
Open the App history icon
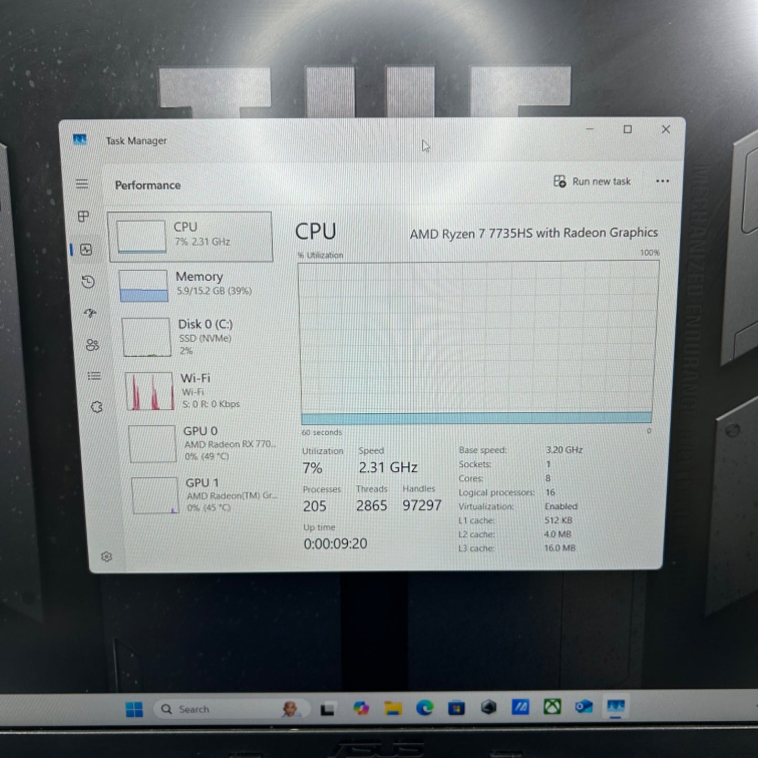pos(88,282)
